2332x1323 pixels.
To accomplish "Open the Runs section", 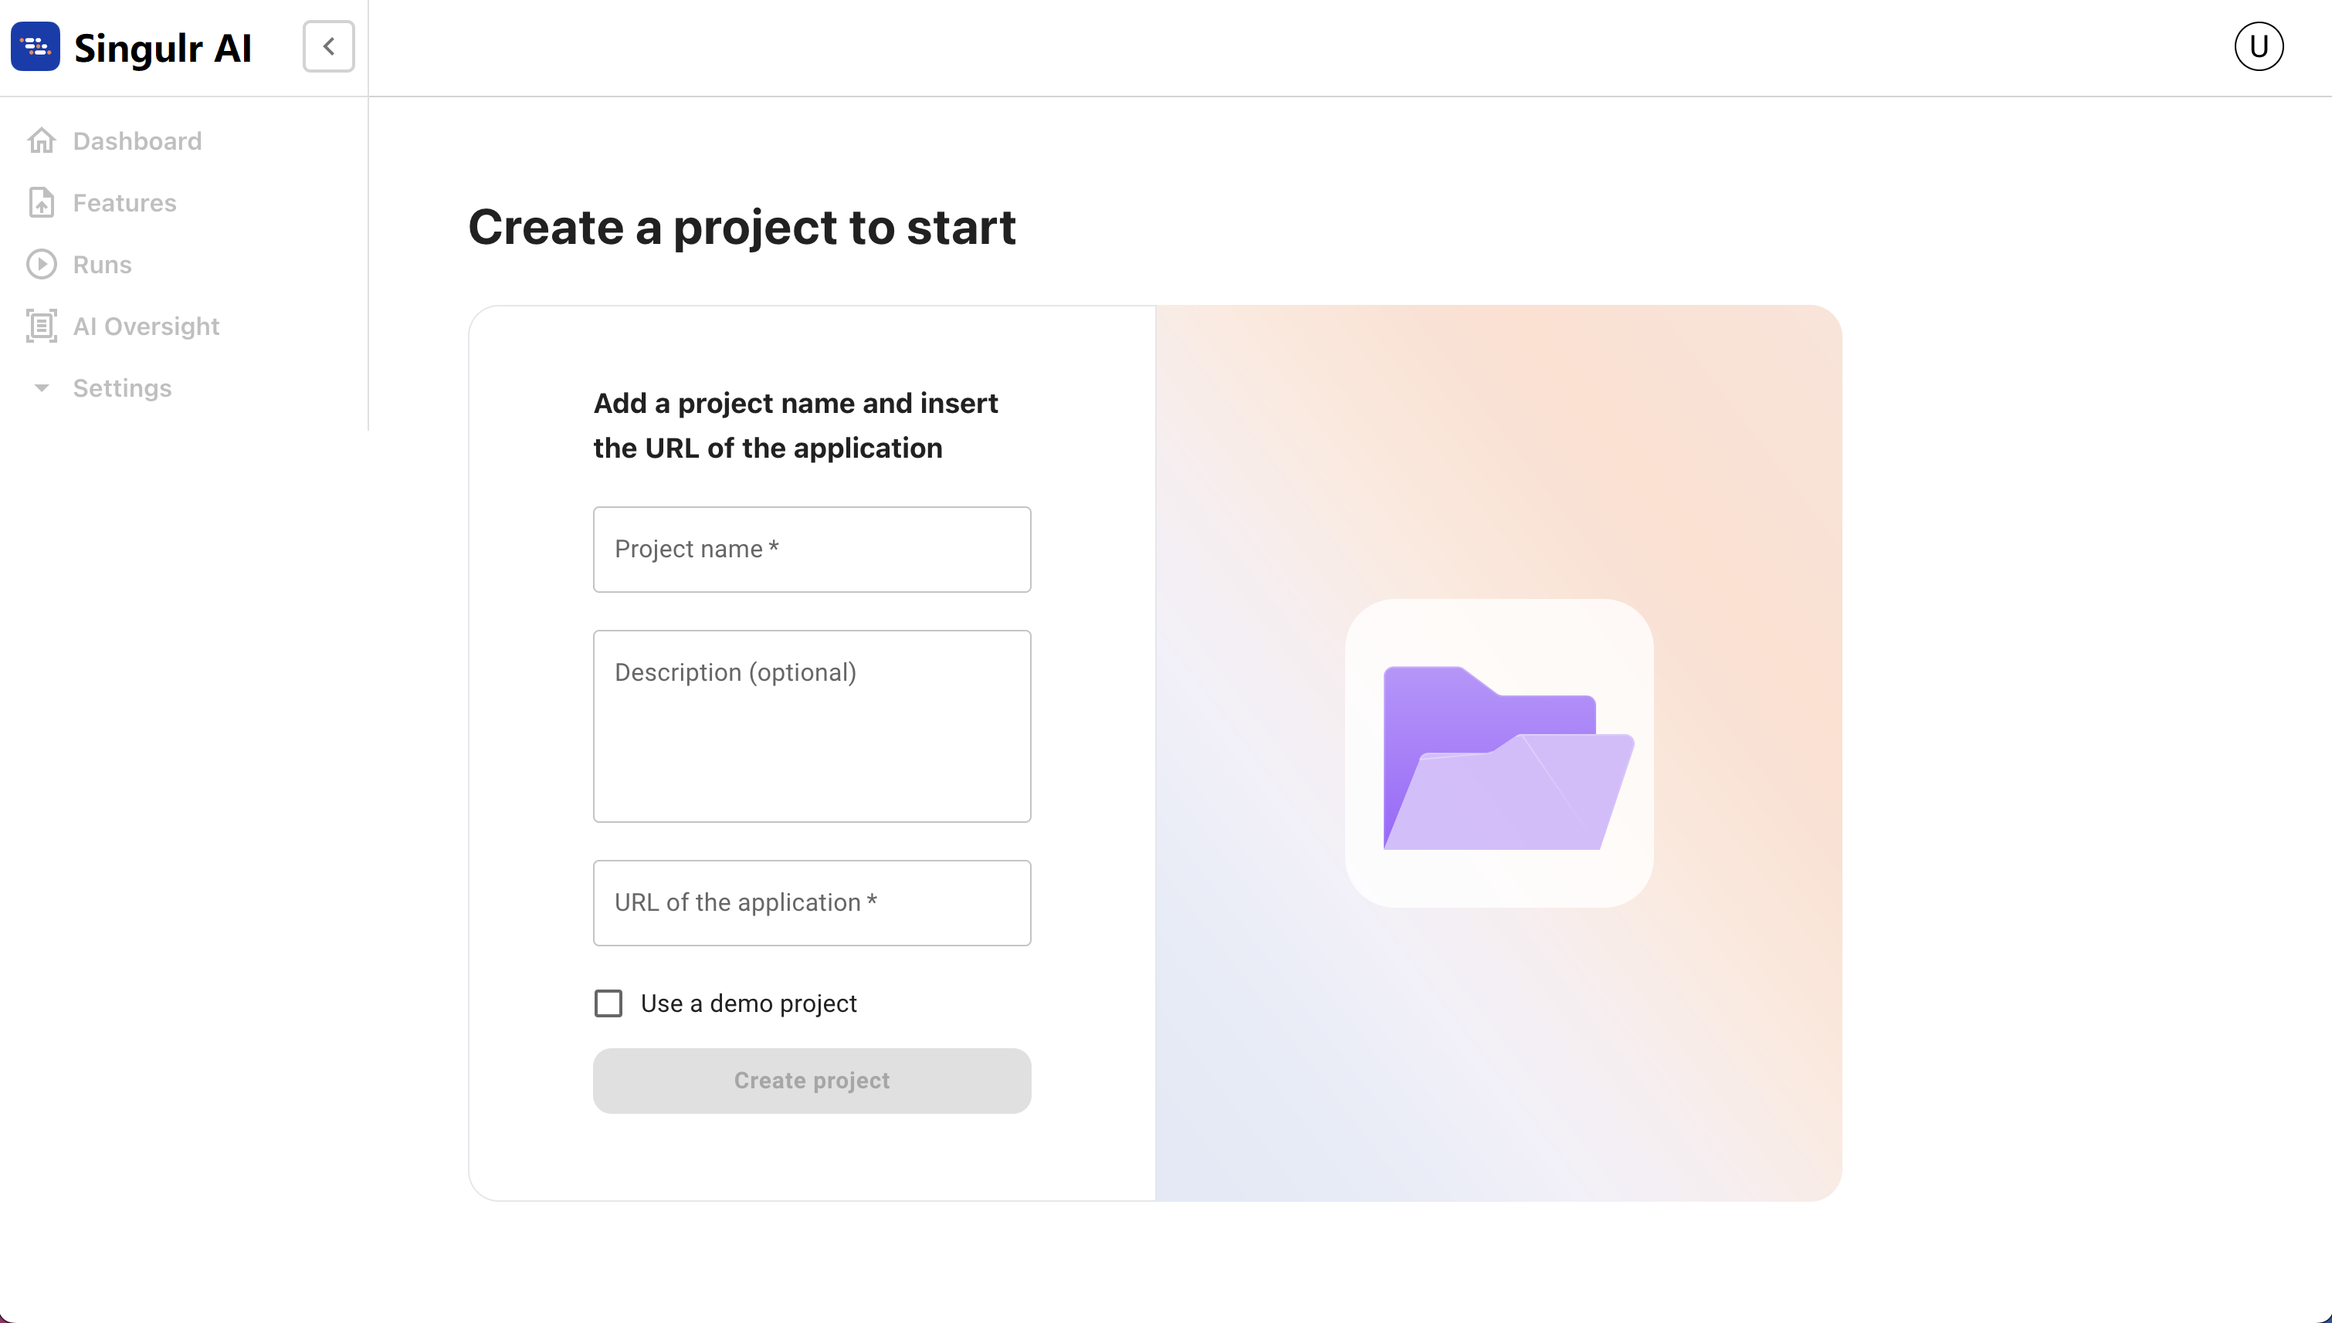I will [x=102, y=265].
